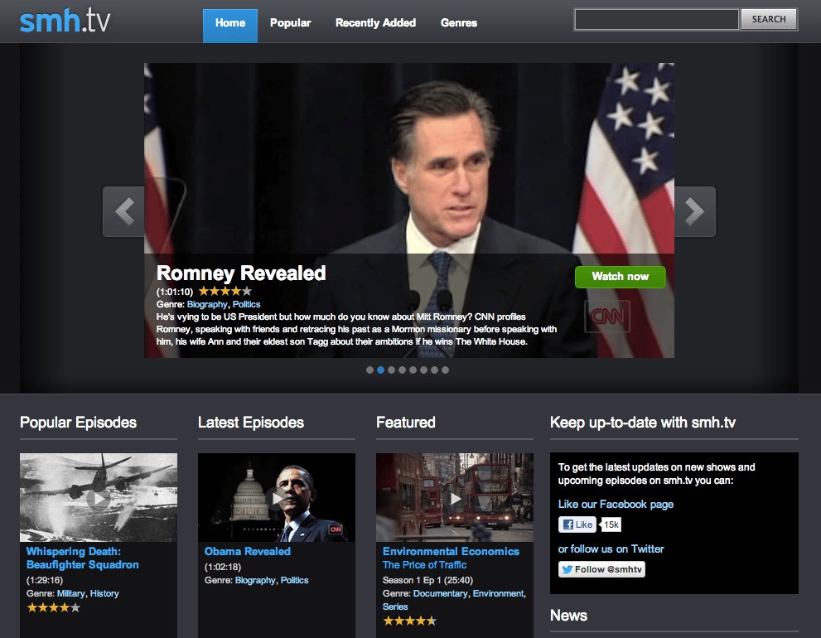Click or follow us on Twitter text
821x638 pixels.
click(611, 549)
